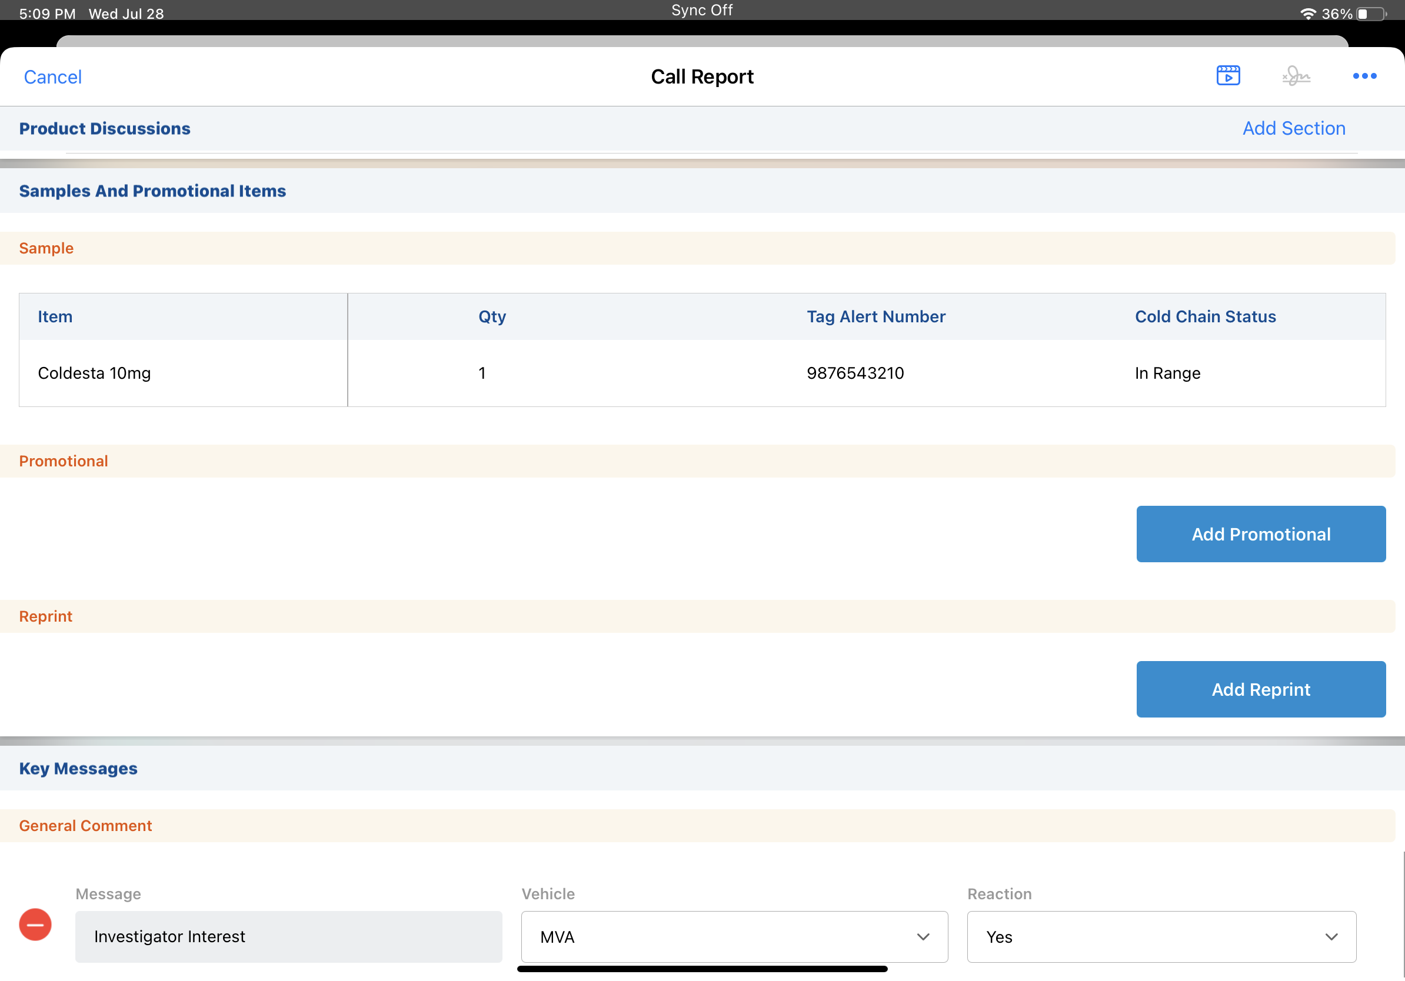Click the Vehicle dropdown chevron arrow
Screen dimensions: 1405x981
tap(923, 936)
